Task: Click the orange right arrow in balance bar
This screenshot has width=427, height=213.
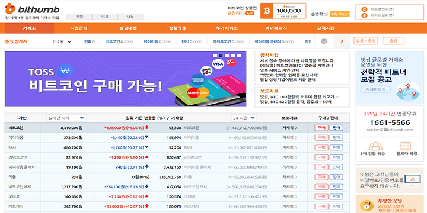Action: click(x=342, y=41)
